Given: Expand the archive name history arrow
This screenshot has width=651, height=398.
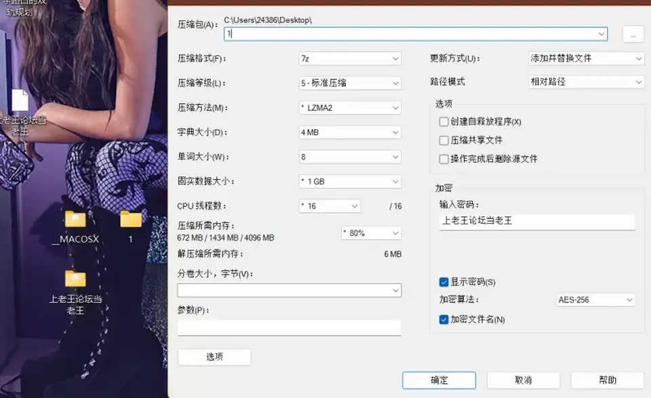Looking at the screenshot, I should pyautogui.click(x=601, y=34).
